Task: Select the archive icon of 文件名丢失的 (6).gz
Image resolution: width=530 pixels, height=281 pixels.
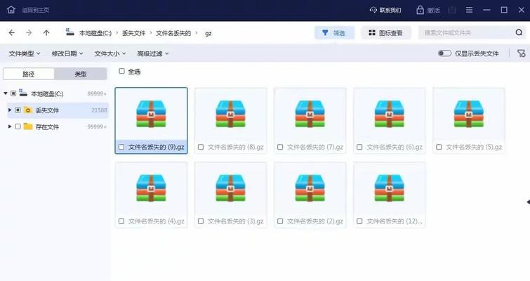Action: (x=390, y=114)
